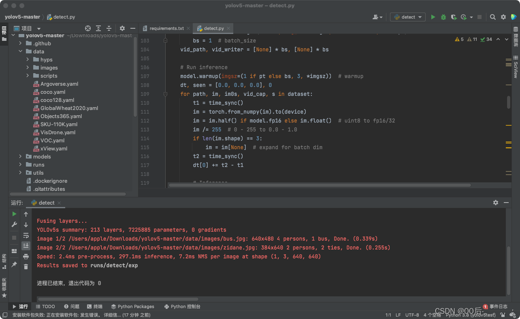Open run panel settings gear
Screen dimensions: 520x319
[x=496, y=203]
